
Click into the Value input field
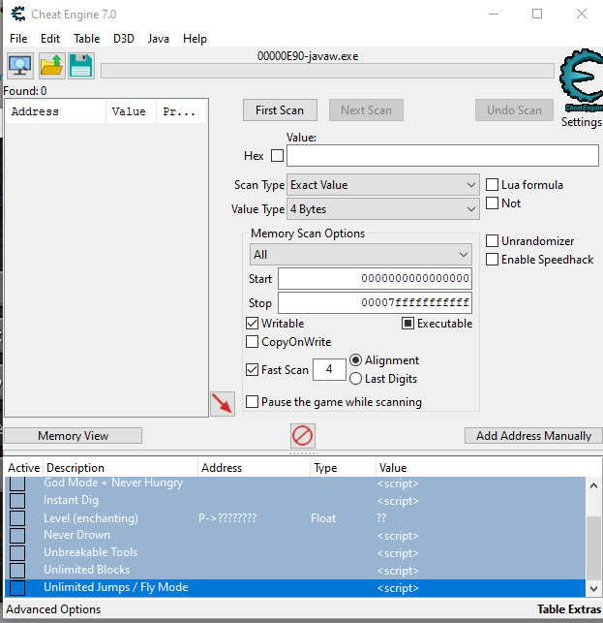click(x=442, y=156)
